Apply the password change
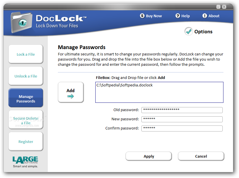This screenshot has width=239, height=178. [x=149, y=156]
